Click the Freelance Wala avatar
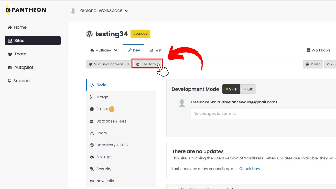This screenshot has width=336, height=189. point(182,103)
